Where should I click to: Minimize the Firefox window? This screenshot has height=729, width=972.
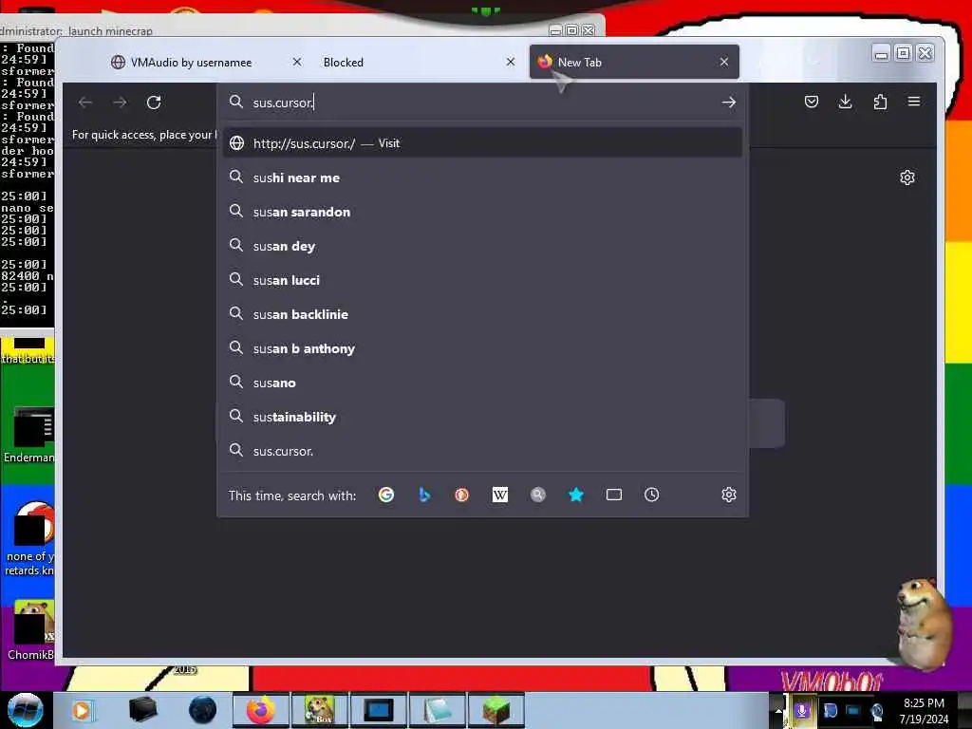coord(880,54)
